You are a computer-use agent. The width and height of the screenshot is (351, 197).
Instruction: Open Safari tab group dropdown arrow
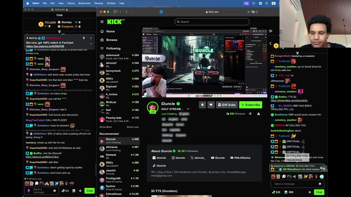coord(120,12)
